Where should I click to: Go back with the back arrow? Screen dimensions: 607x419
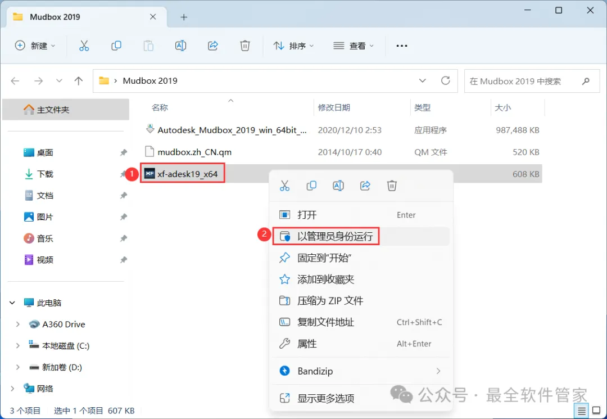pos(15,81)
